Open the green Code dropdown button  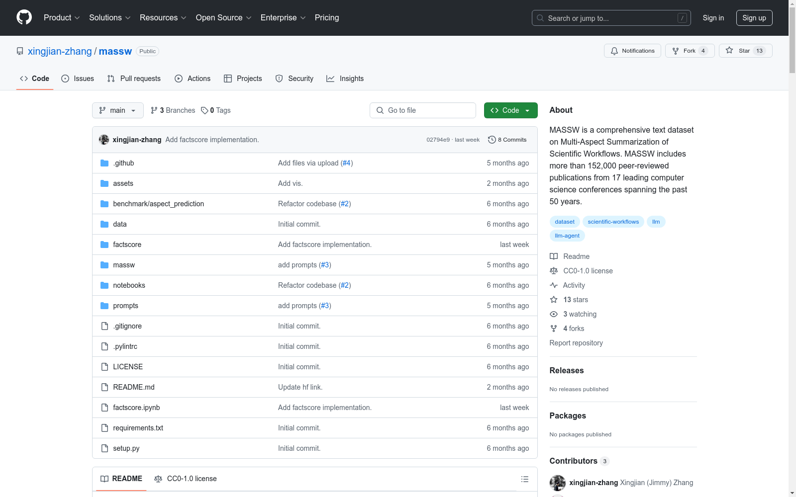coord(510,110)
